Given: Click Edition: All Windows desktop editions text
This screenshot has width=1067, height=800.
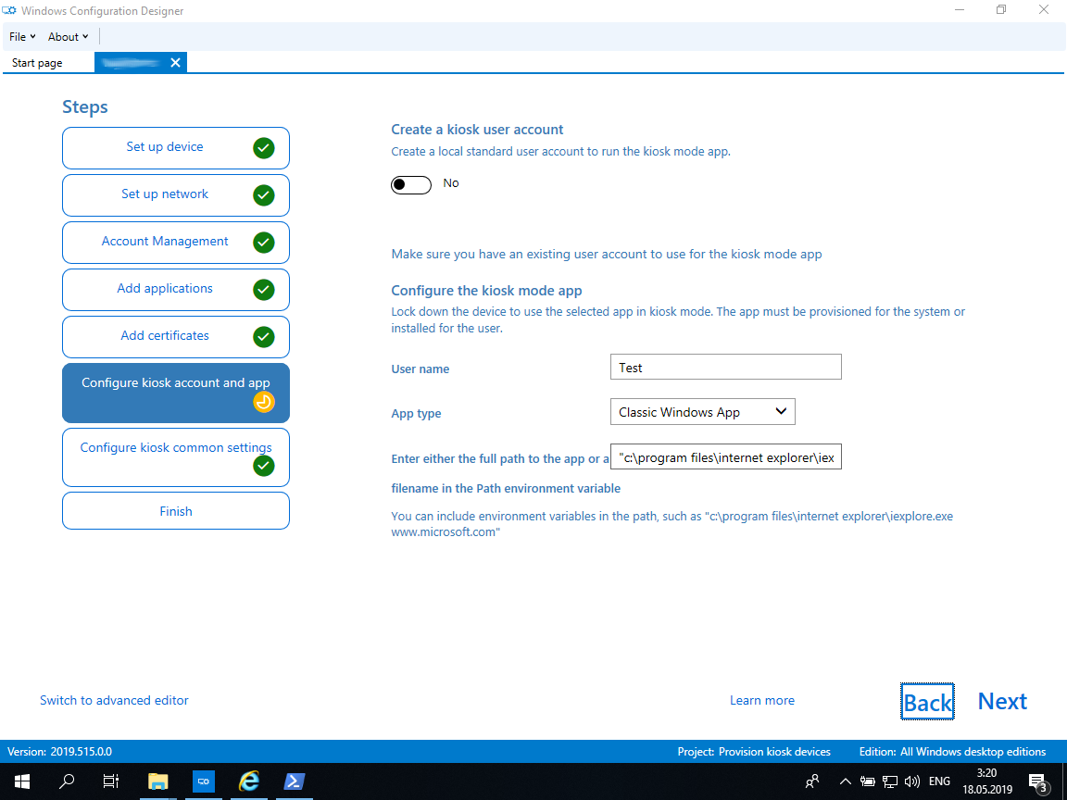Looking at the screenshot, I should click(x=952, y=752).
